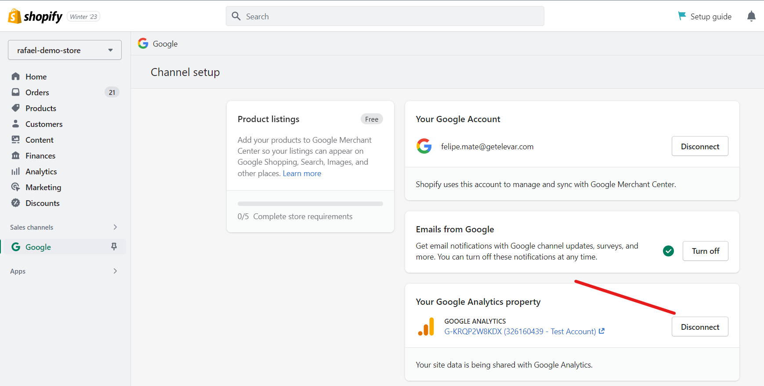Open Setup guide
This screenshot has width=764, height=386.
(705, 16)
